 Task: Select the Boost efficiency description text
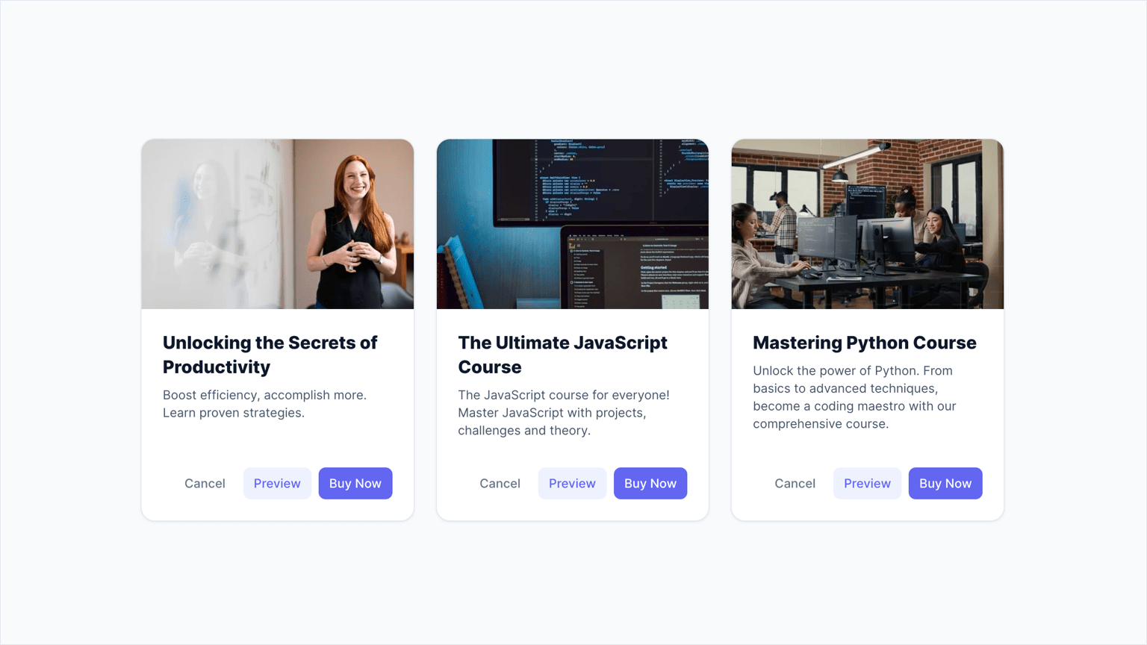[x=264, y=404]
